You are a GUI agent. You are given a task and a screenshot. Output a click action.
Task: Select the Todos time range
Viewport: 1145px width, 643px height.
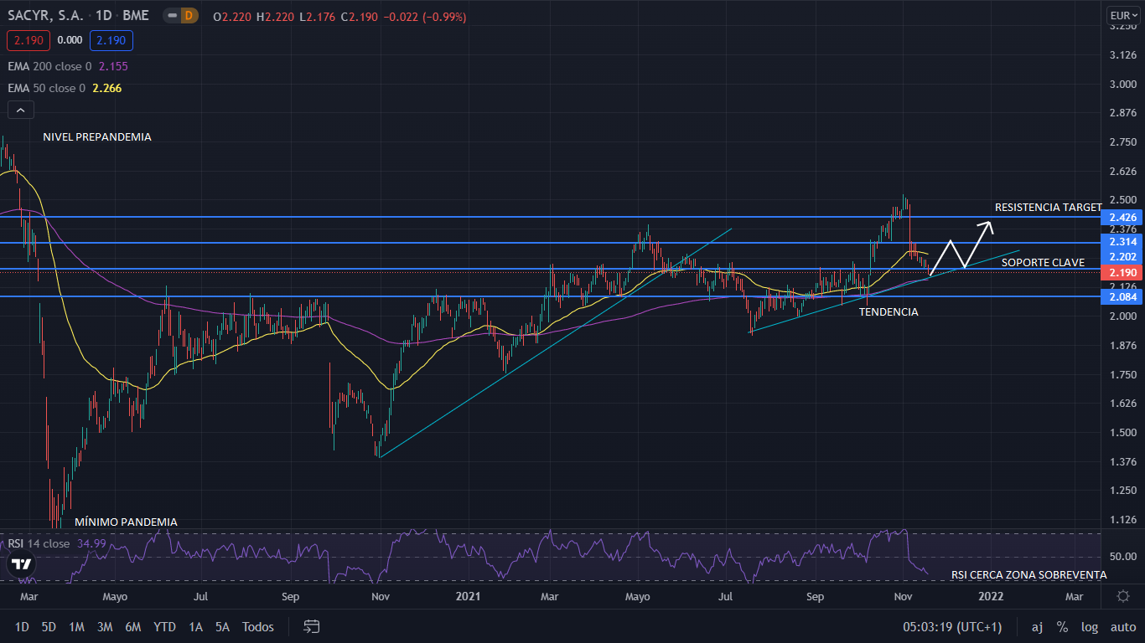tap(257, 626)
